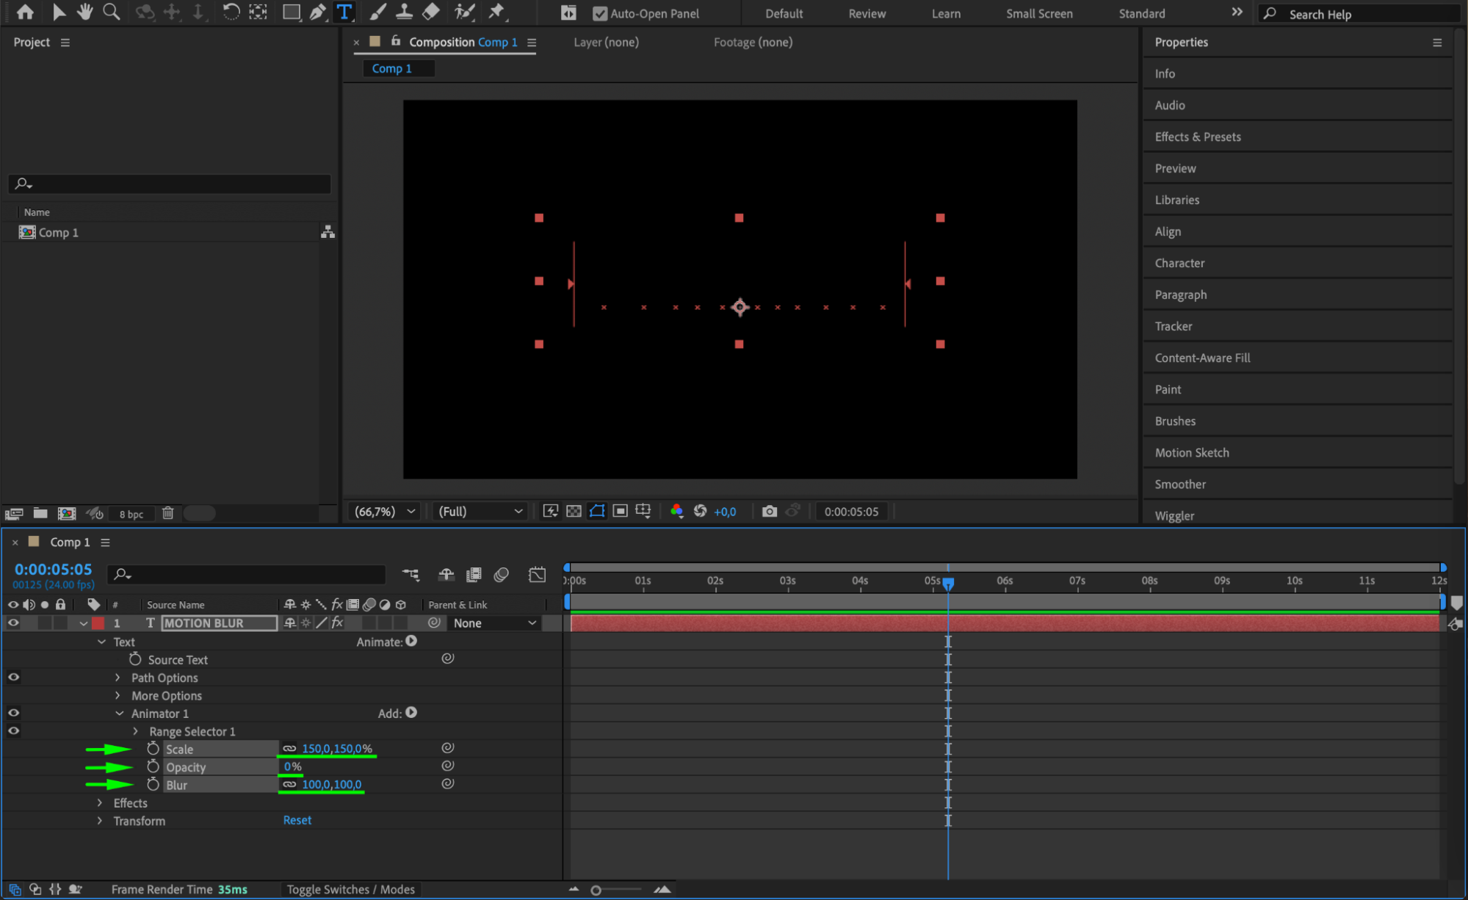Toggle Auto-Open Panel checkbox
The height and width of the screenshot is (900, 1468).
click(600, 14)
